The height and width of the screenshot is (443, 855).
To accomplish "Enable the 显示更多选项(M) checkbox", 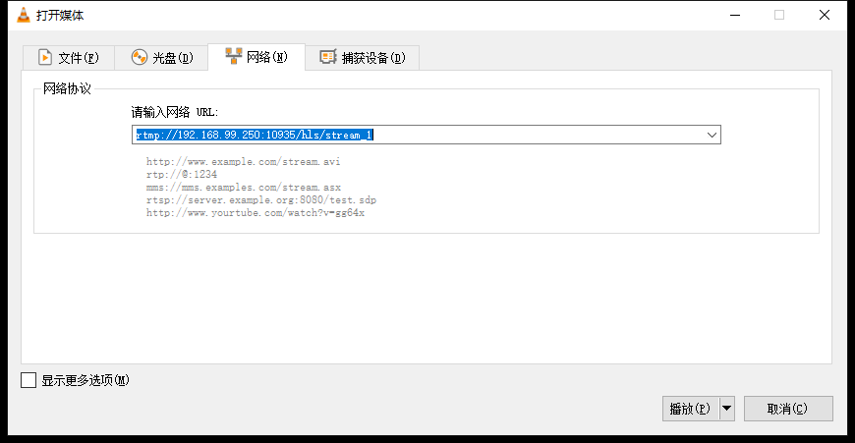I will coord(28,380).
